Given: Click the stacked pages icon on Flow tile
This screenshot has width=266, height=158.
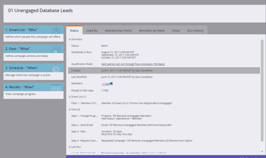Looking at the screenshot, I should (x=56, y=50).
